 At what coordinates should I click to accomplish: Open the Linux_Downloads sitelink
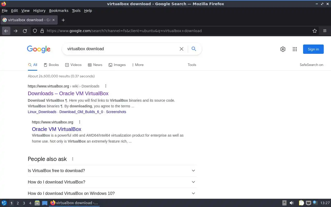[x=42, y=112]
